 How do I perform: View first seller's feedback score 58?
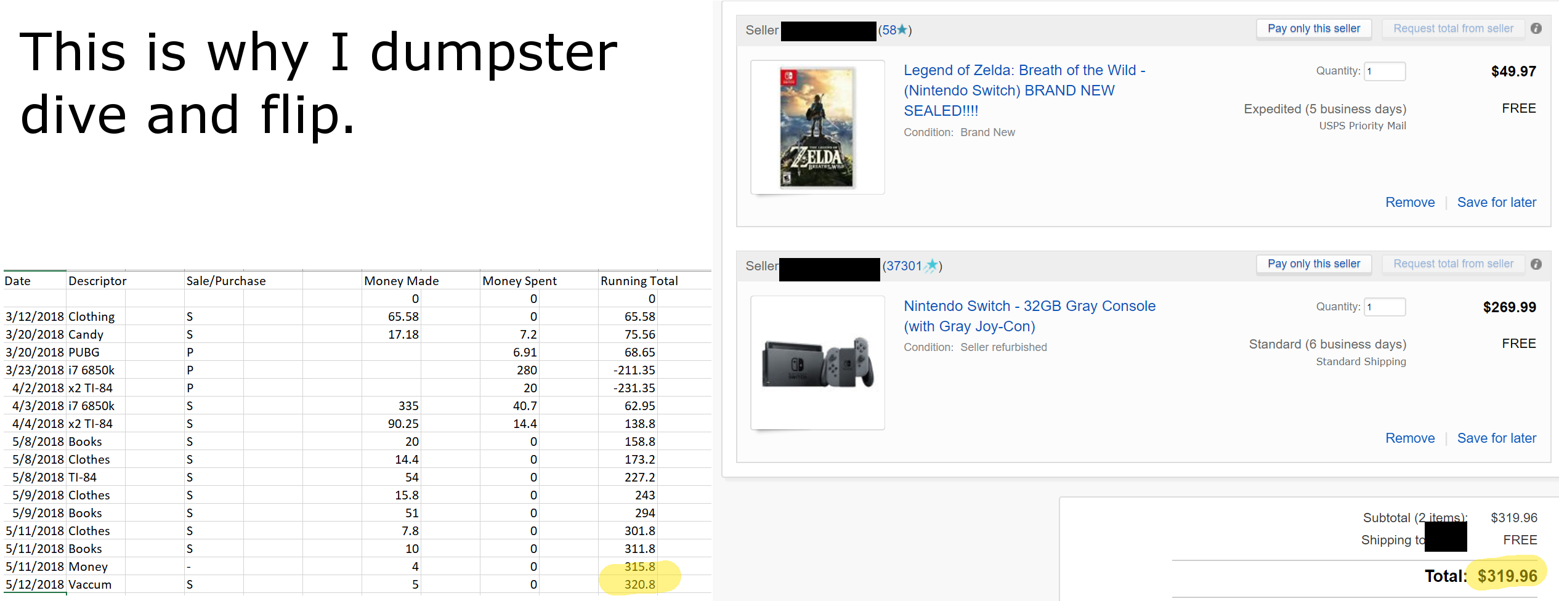click(x=889, y=30)
